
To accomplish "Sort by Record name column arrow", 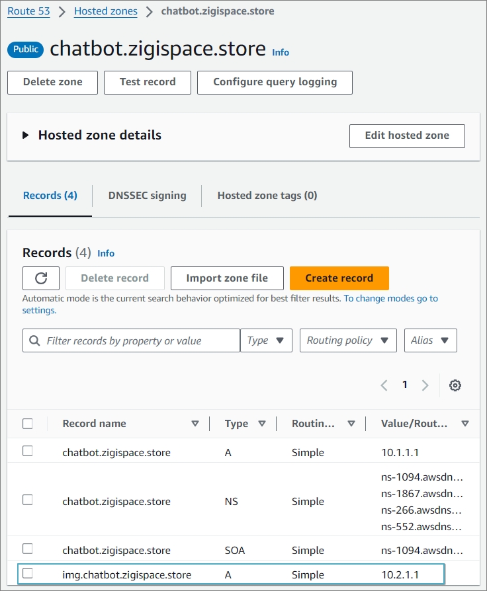I will click(x=195, y=424).
